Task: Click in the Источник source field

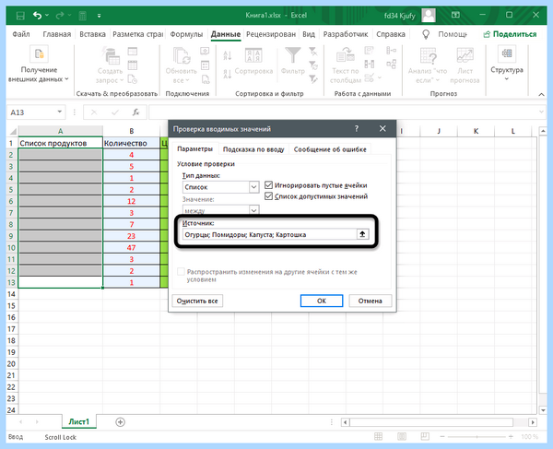Action: pos(270,234)
